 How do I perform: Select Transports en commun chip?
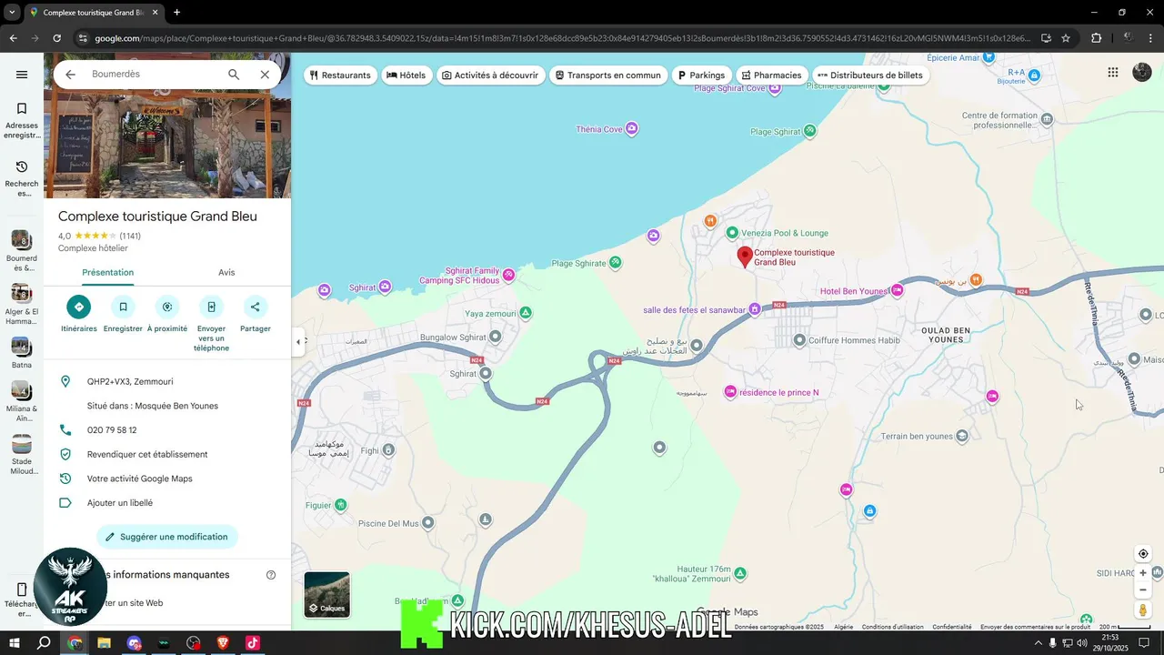tap(607, 76)
